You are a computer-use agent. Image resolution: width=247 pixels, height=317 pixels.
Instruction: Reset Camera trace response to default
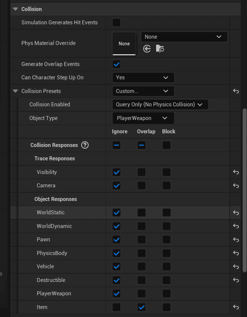tap(236, 186)
